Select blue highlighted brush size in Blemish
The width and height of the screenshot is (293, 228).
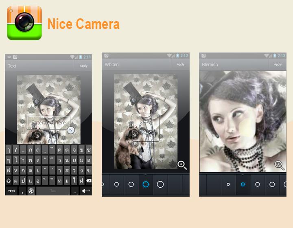[x=243, y=184]
